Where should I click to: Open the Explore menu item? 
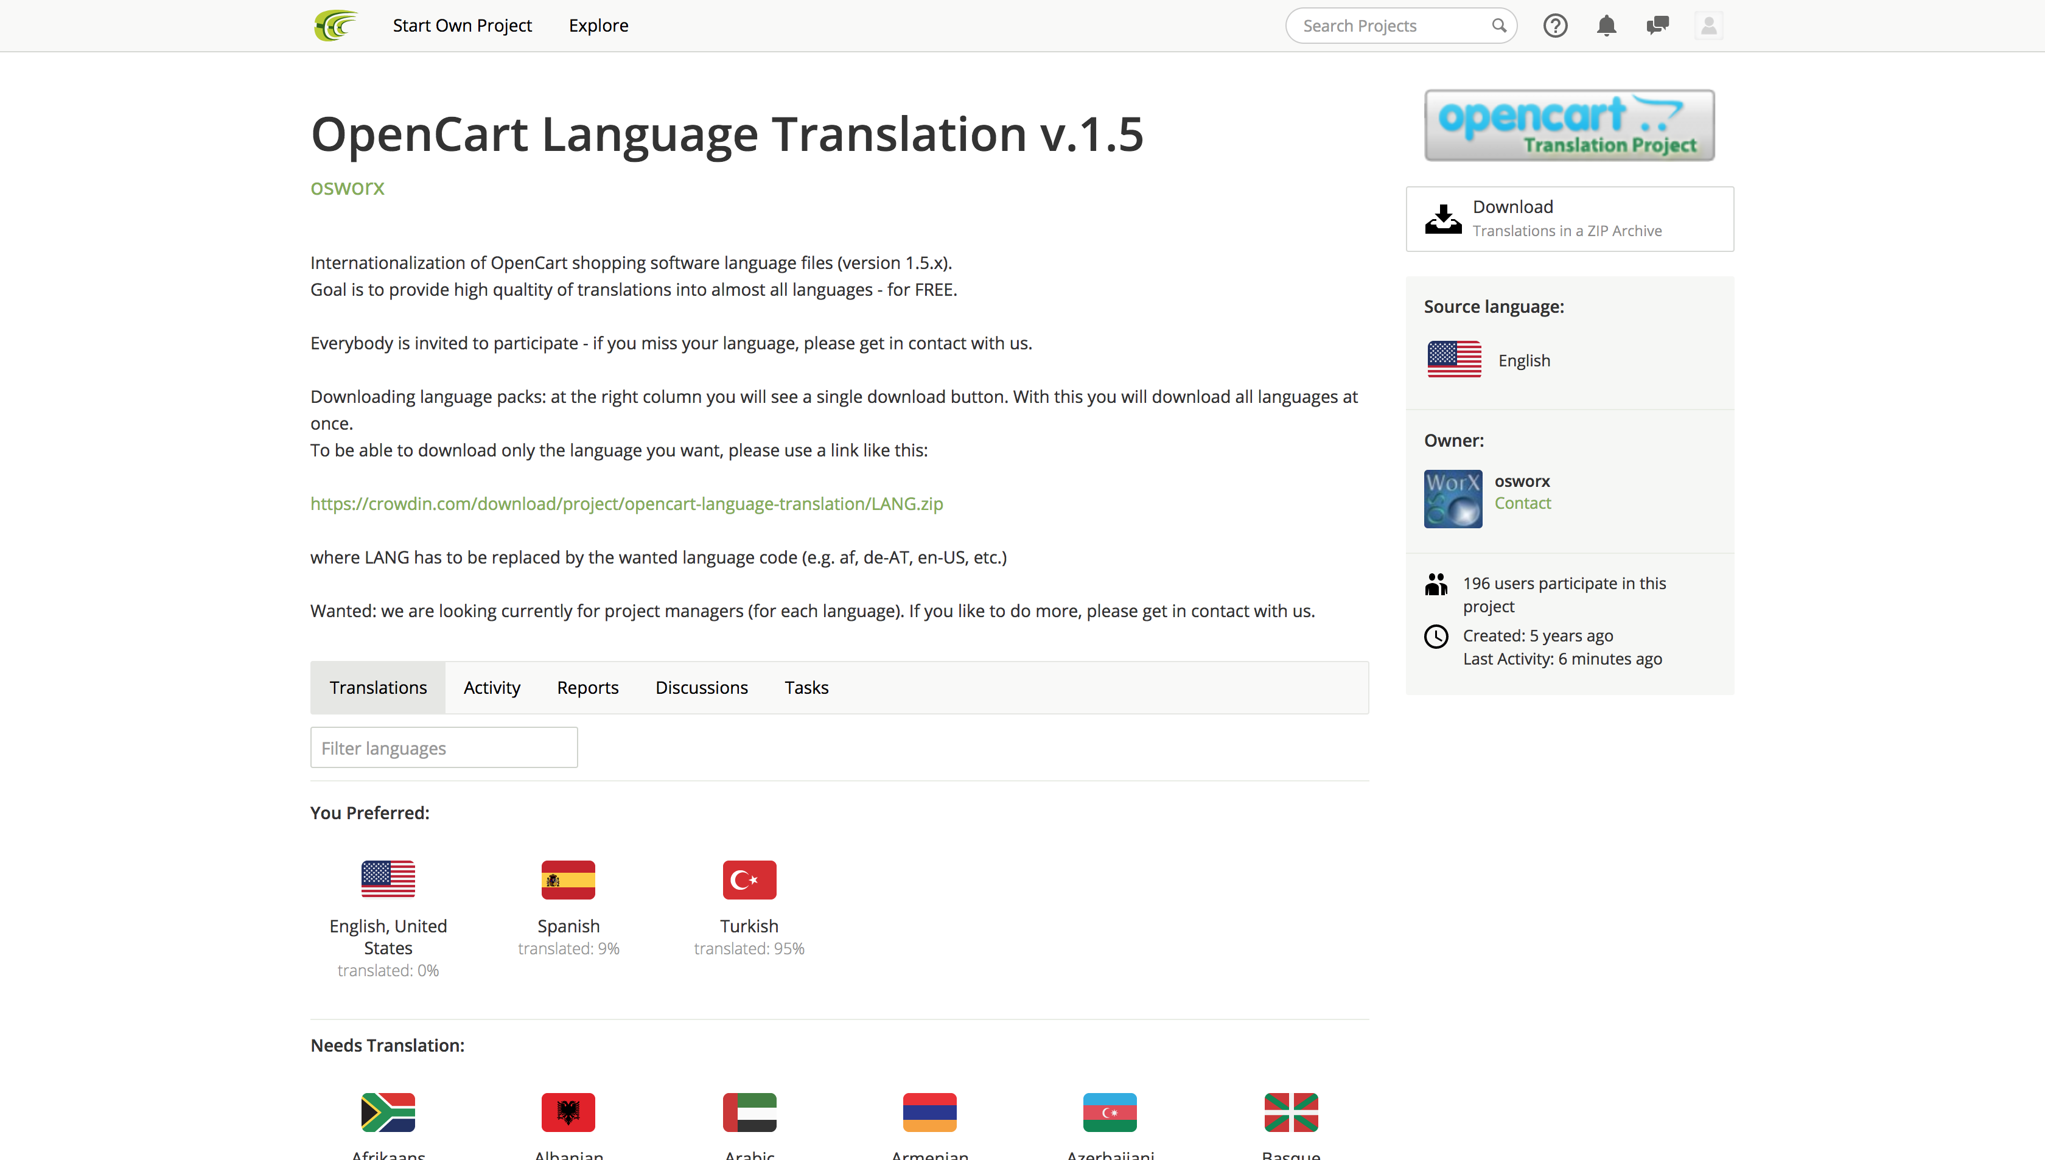(x=598, y=26)
